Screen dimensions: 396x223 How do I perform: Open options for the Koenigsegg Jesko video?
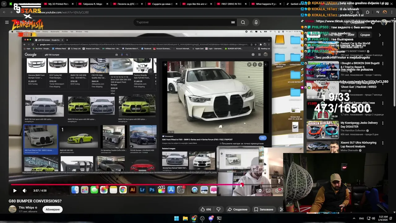(383, 123)
